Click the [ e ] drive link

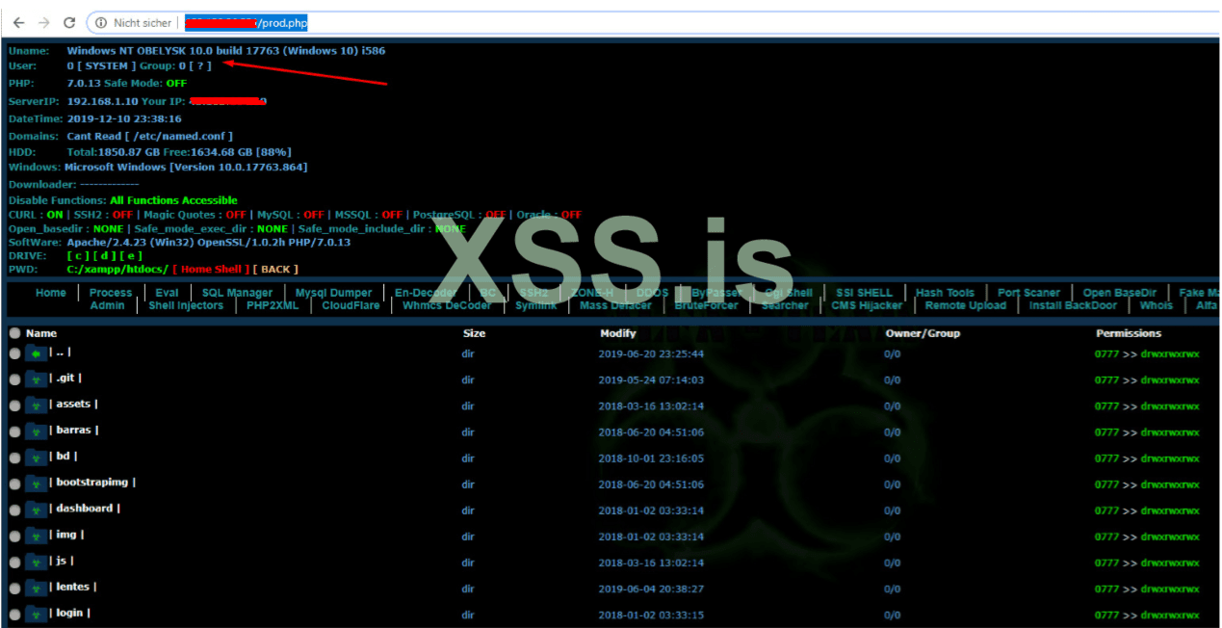point(130,255)
